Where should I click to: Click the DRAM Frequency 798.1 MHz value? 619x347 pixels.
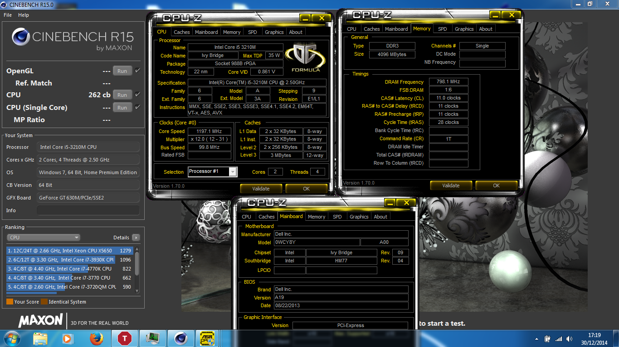448,82
